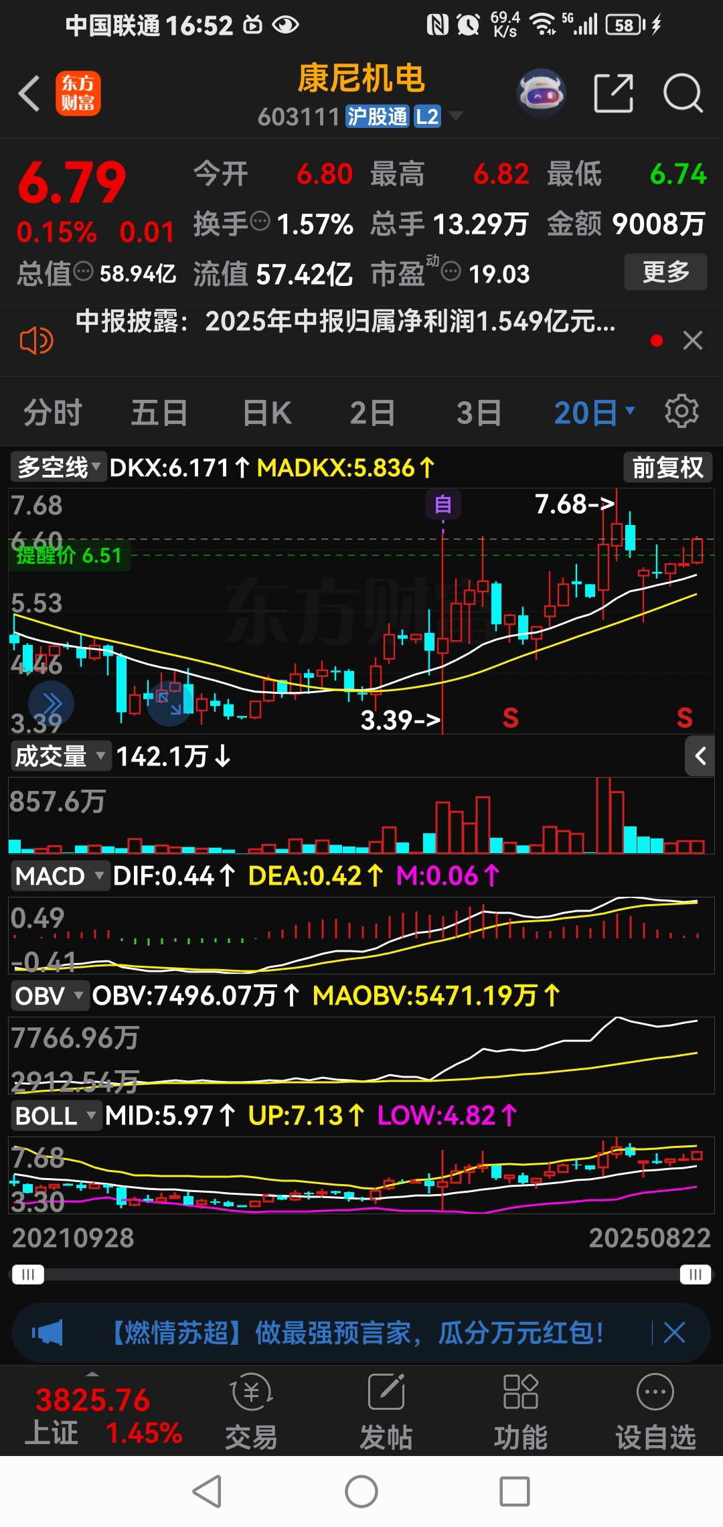Open 发帖 post icon

tap(386, 1412)
